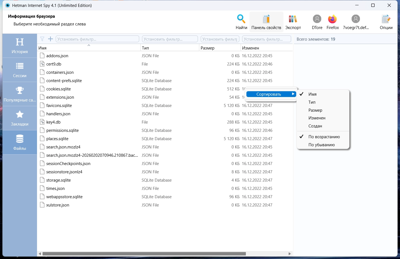Click the Имя column header sort arrow
The width and height of the screenshot is (400, 259).
point(89,45)
